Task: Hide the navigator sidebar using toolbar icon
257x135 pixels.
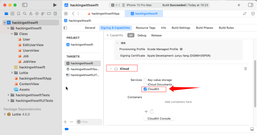Action: tap(25, 5)
